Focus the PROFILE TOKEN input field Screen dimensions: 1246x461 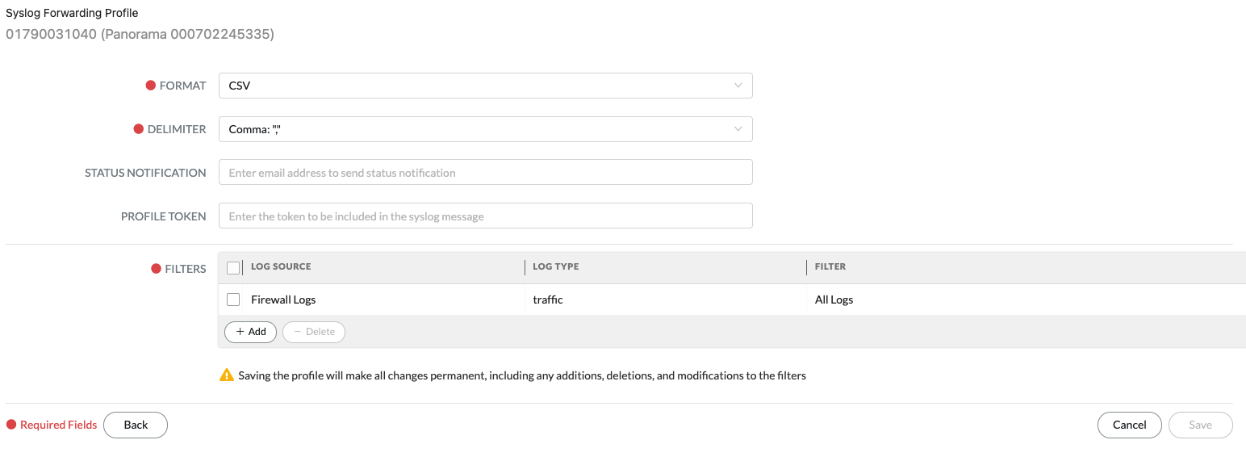pos(485,216)
